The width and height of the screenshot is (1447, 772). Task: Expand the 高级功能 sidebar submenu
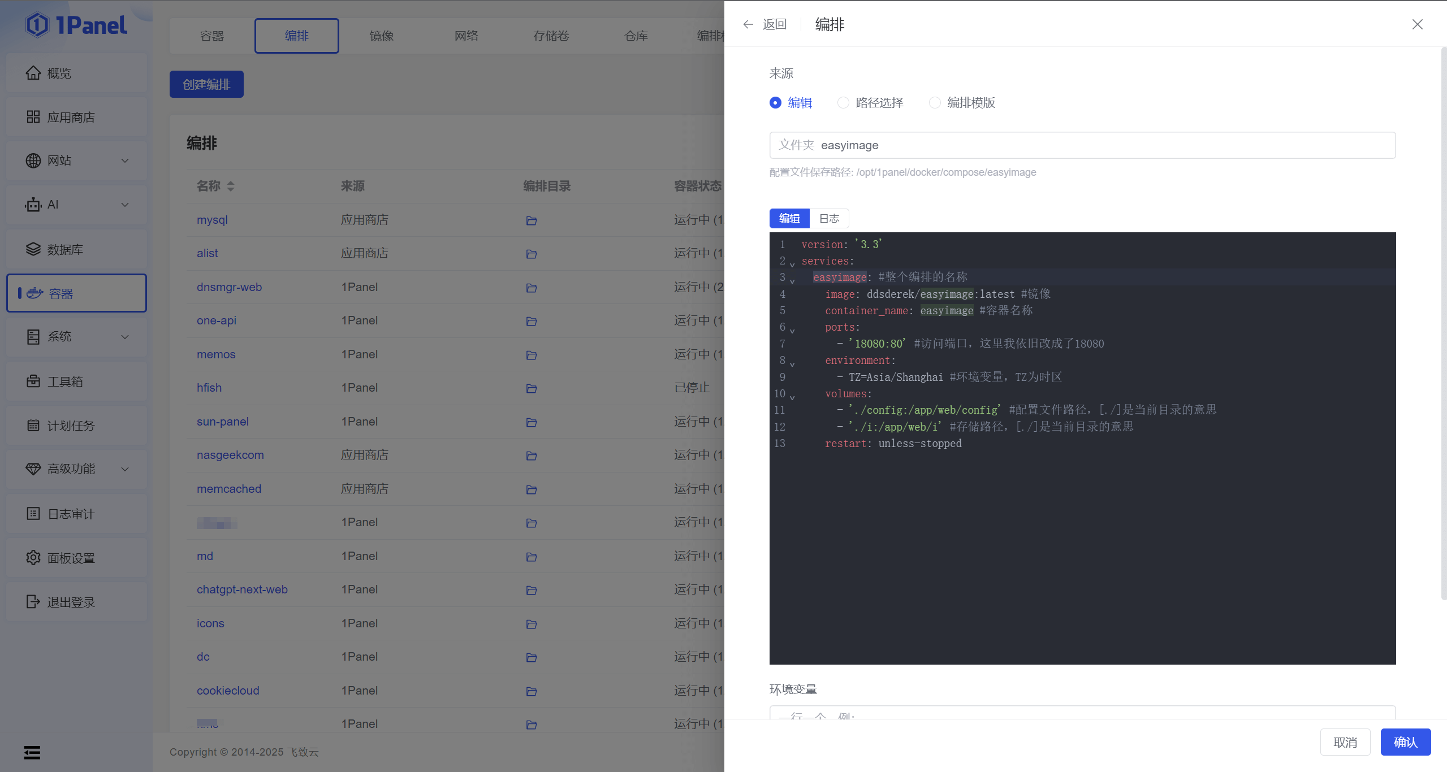pos(125,469)
